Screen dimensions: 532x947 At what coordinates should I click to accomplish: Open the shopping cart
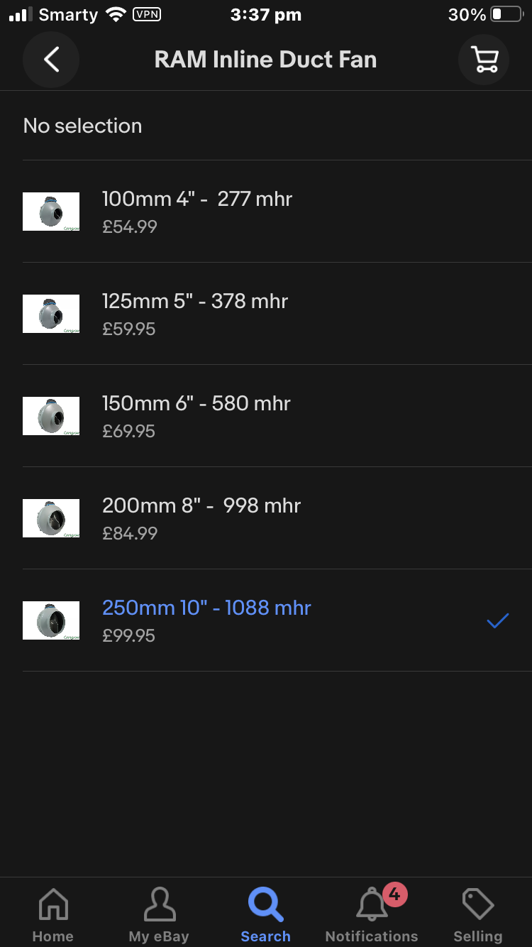coord(484,60)
